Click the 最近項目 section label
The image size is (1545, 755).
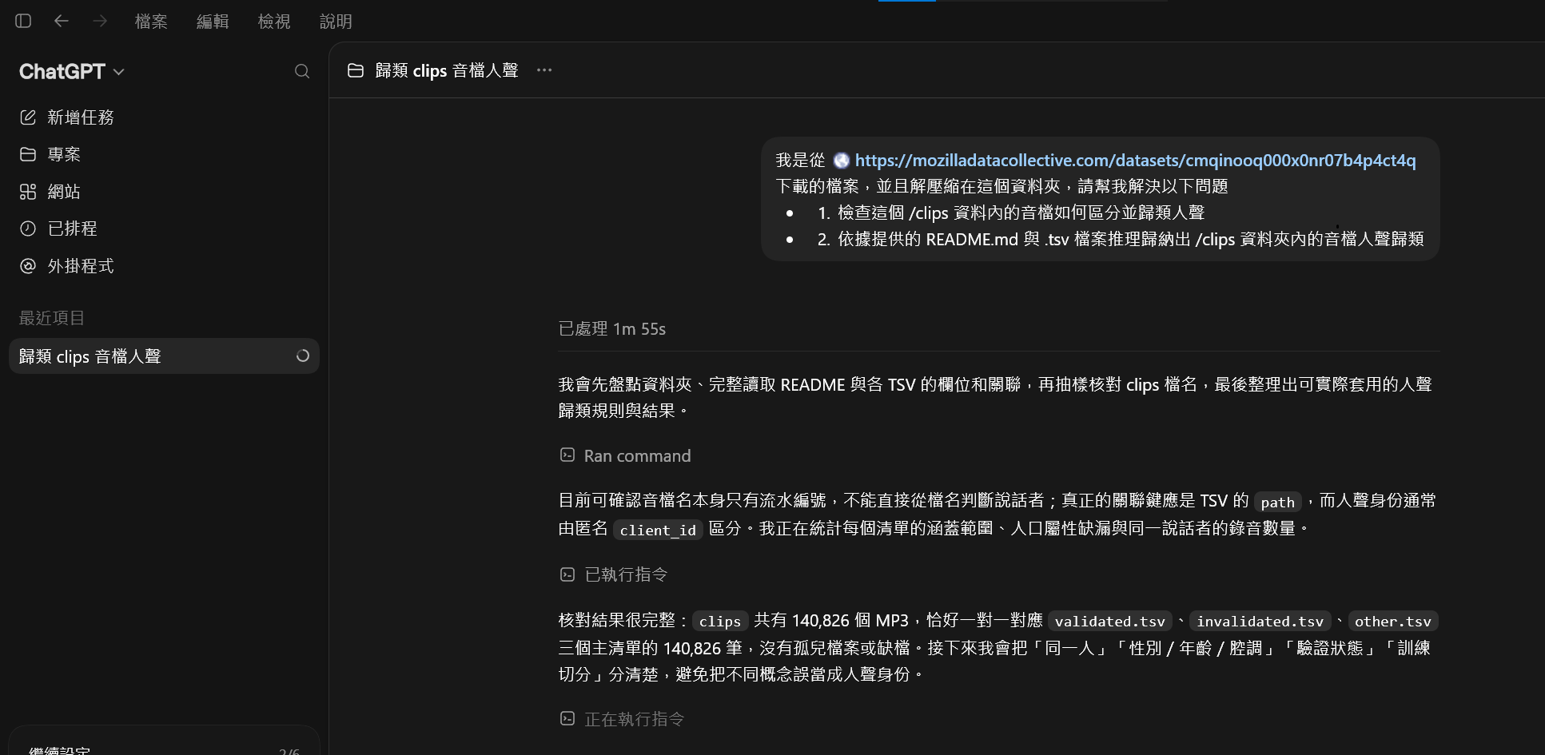(52, 318)
